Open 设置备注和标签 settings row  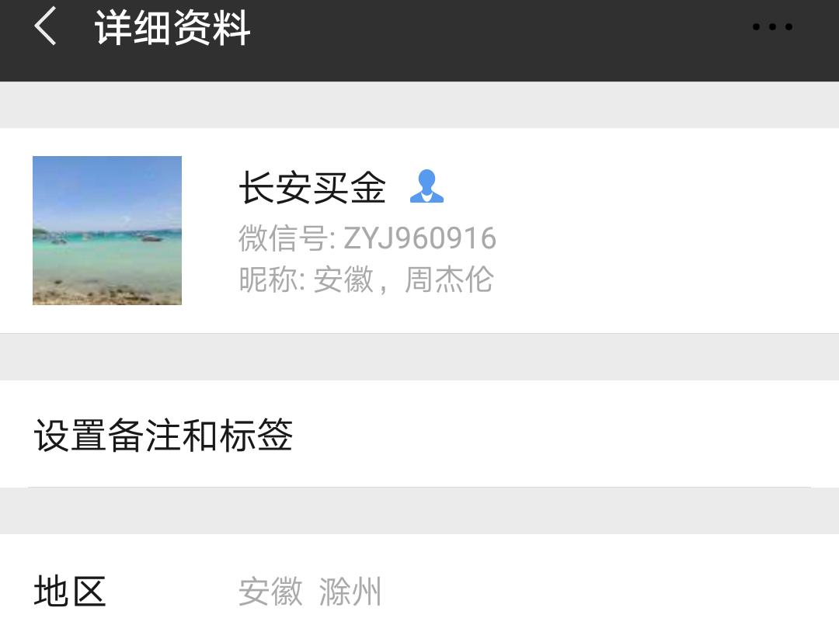pyautogui.click(x=419, y=434)
